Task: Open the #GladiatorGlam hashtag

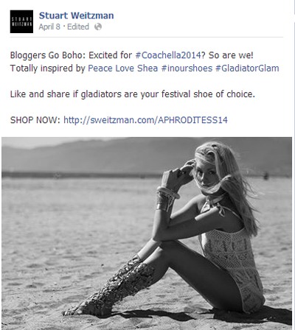Action: pos(247,69)
